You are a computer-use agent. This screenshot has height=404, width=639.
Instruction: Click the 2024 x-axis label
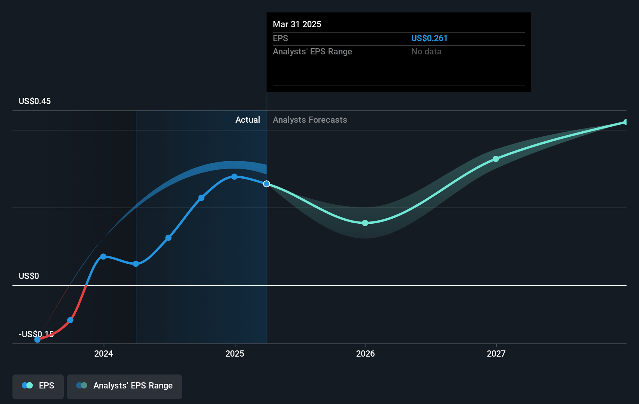(x=104, y=353)
